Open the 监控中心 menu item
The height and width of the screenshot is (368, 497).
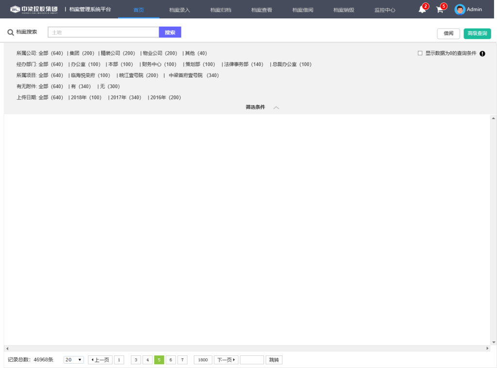pyautogui.click(x=385, y=9)
